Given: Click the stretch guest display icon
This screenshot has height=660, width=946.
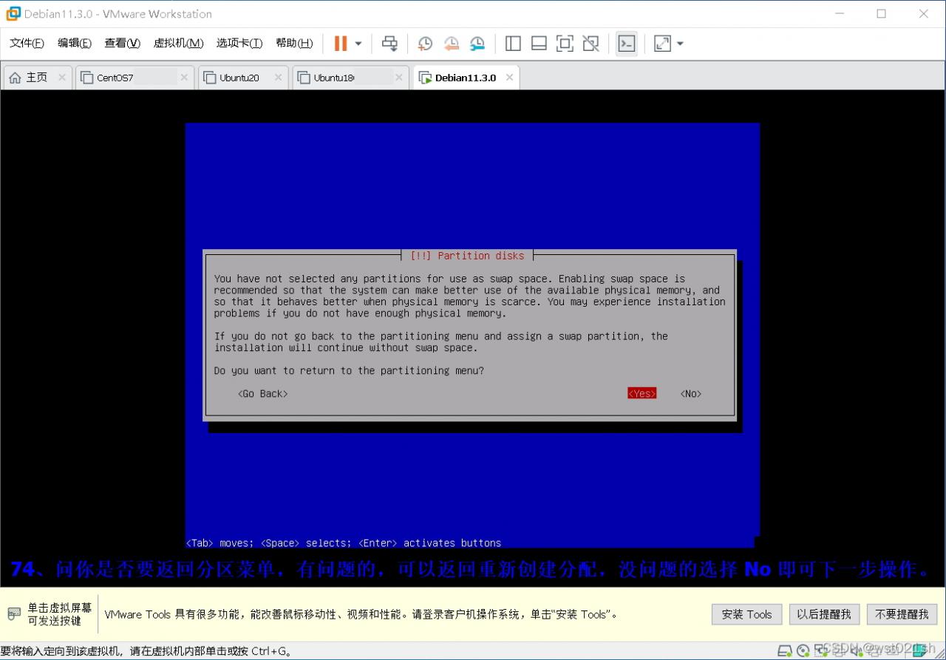Looking at the screenshot, I should coord(662,44).
